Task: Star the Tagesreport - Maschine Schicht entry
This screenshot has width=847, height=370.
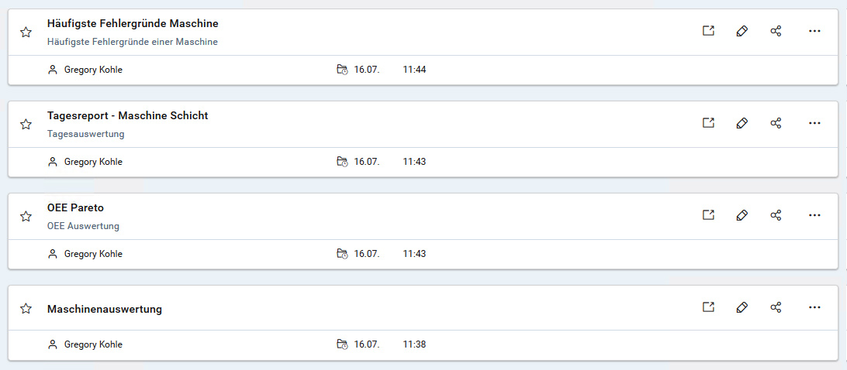Action: coord(26,124)
